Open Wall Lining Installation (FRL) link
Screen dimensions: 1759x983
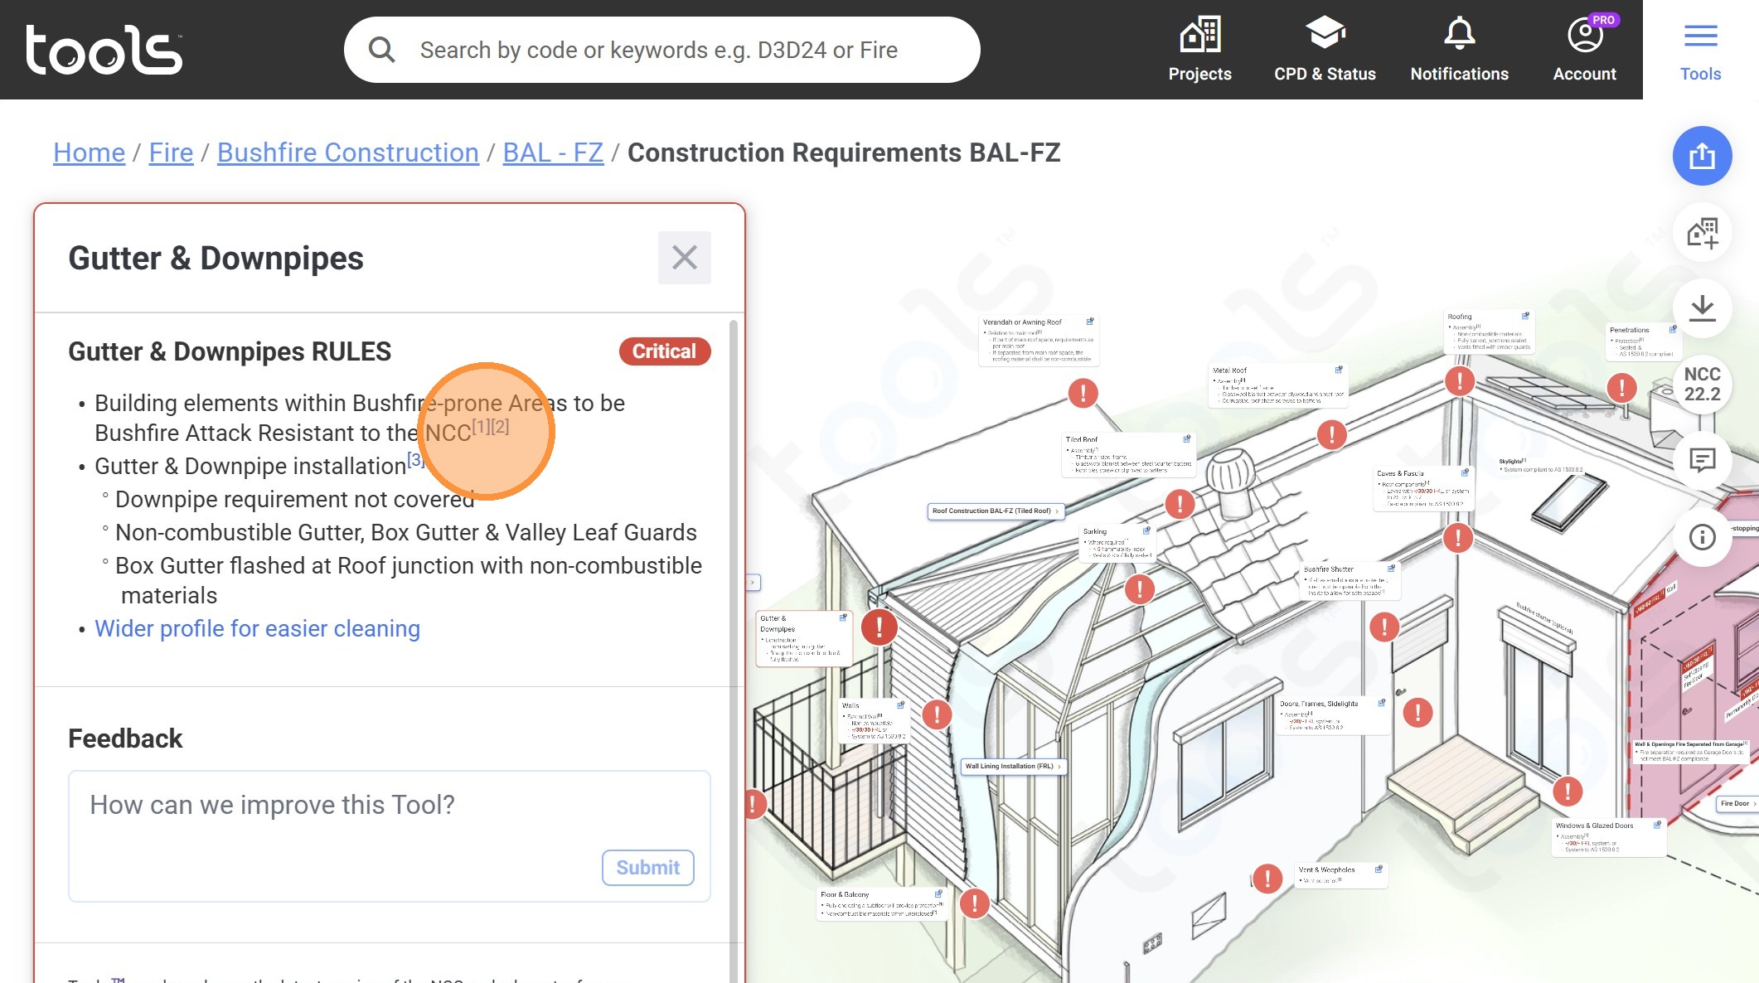point(1012,766)
